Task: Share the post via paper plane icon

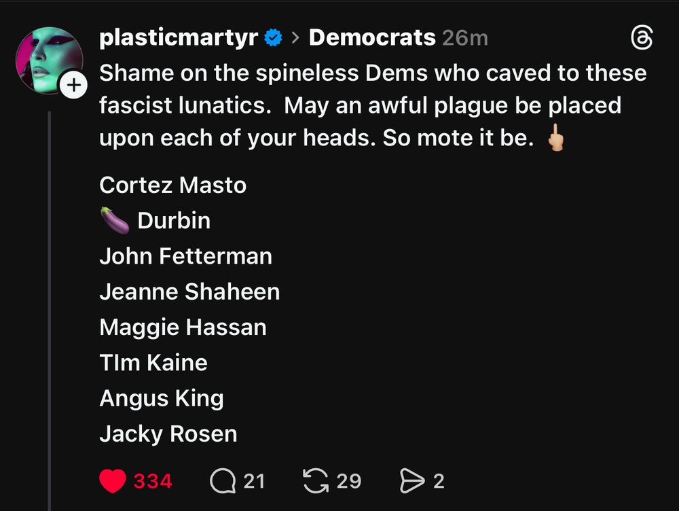Action: 411,482
